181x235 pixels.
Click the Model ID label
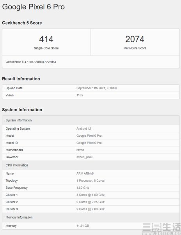(x=12, y=143)
